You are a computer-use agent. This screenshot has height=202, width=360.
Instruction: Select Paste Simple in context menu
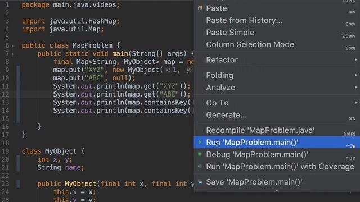click(x=277, y=33)
